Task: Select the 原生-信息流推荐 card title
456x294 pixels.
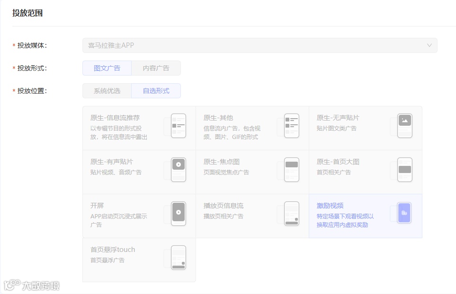Action: pyautogui.click(x=115, y=118)
